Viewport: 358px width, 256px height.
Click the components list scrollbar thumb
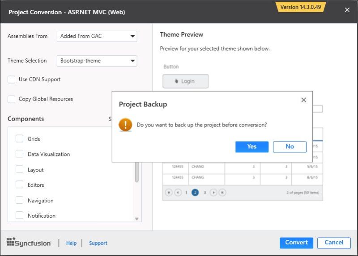point(137,172)
